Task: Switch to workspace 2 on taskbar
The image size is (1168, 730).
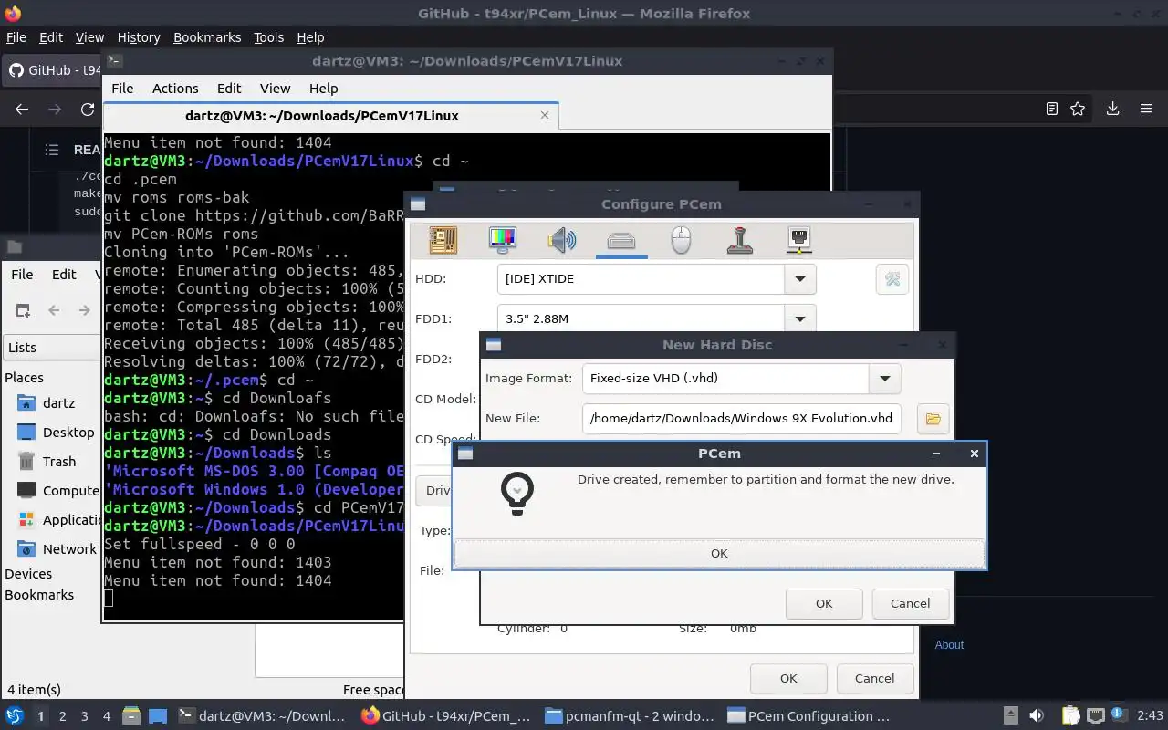Action: point(63,716)
